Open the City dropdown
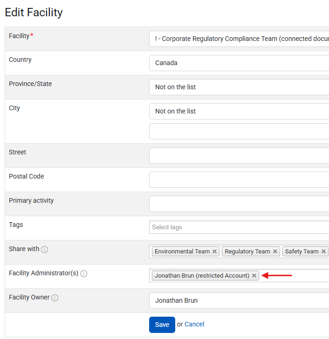 [239, 111]
